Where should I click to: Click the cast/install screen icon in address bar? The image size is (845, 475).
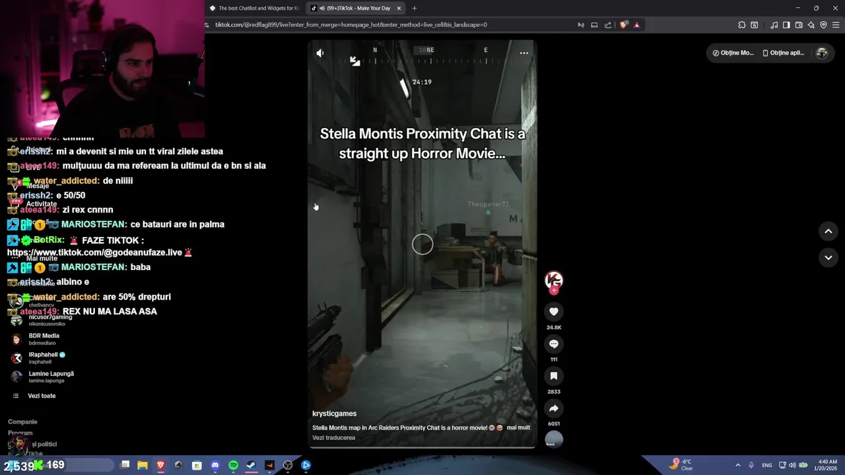(x=594, y=25)
